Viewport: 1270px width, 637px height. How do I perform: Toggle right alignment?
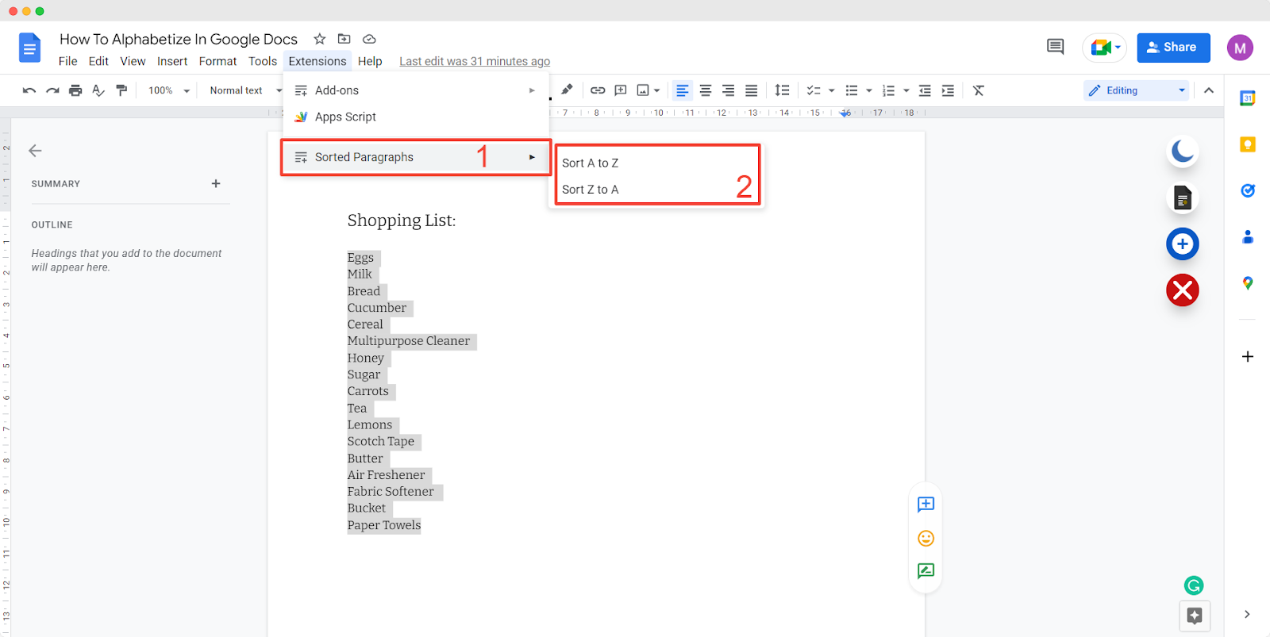click(729, 90)
